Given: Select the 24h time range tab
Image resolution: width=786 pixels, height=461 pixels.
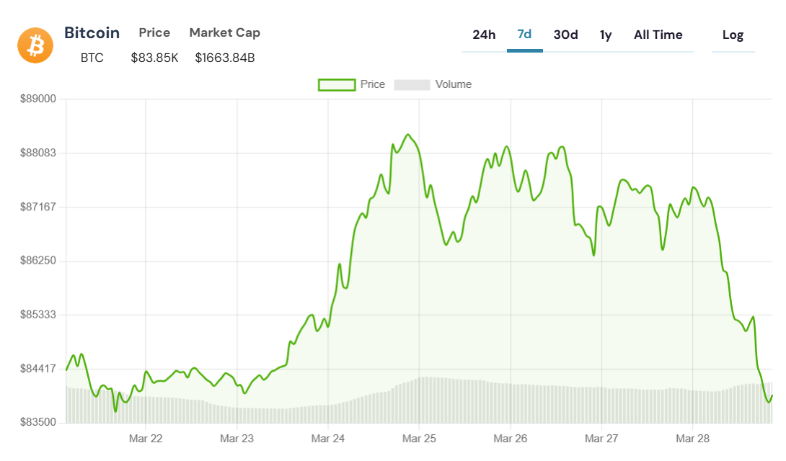Looking at the screenshot, I should [484, 35].
